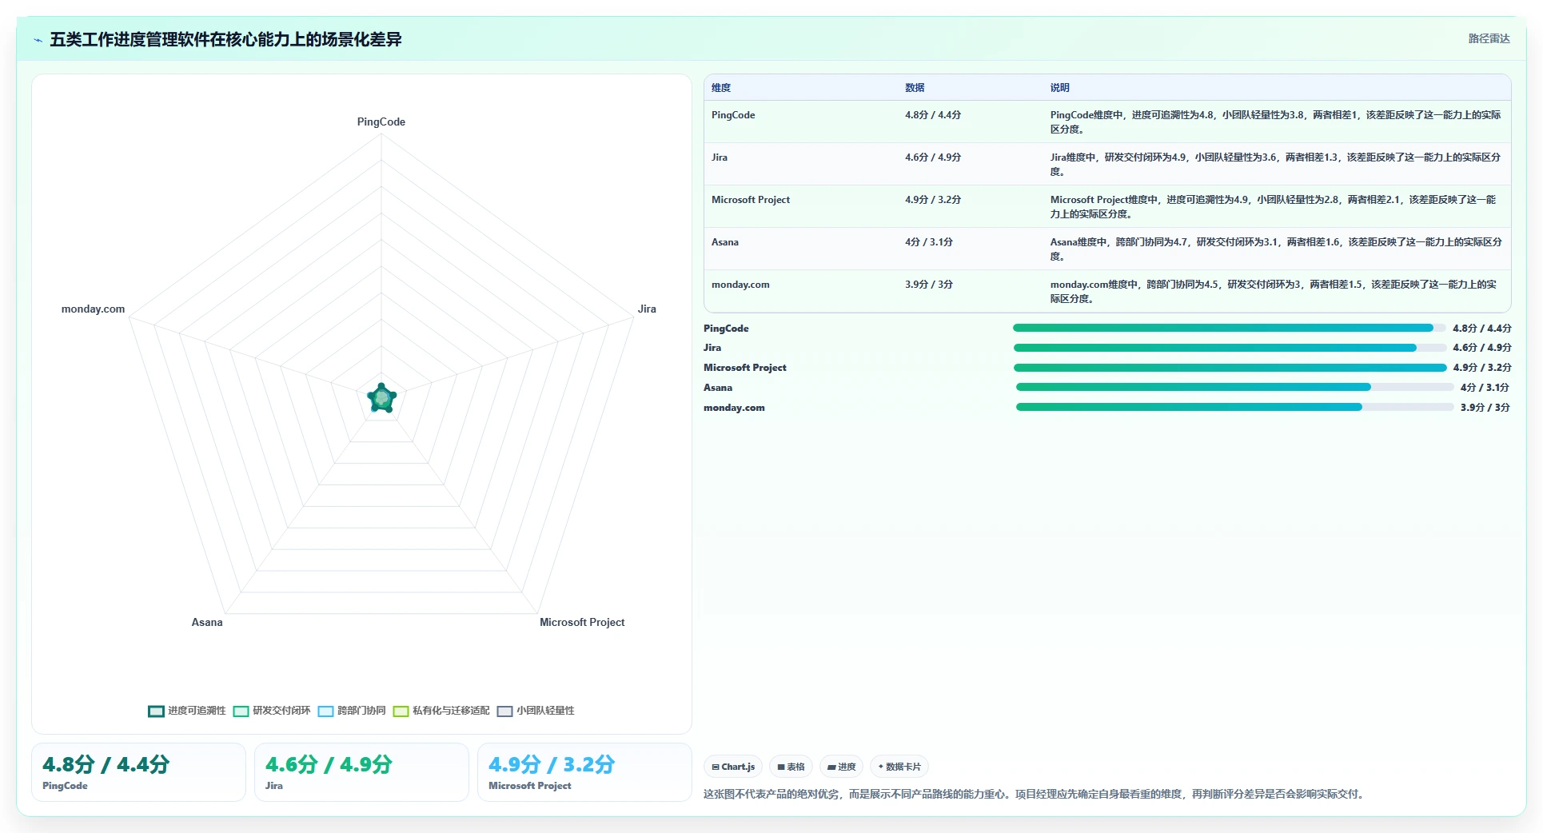Click the 说明 column header
The height and width of the screenshot is (833, 1543).
tap(1060, 88)
